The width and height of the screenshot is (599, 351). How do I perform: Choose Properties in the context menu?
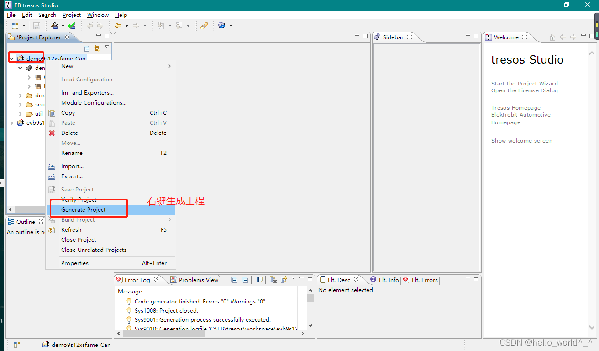click(x=111, y=263)
